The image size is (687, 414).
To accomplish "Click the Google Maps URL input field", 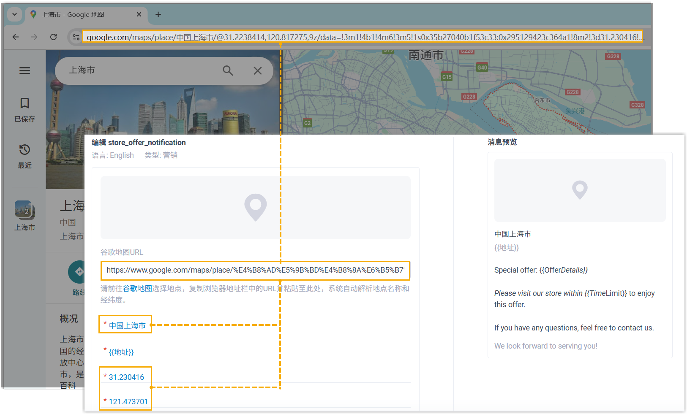I will [255, 270].
